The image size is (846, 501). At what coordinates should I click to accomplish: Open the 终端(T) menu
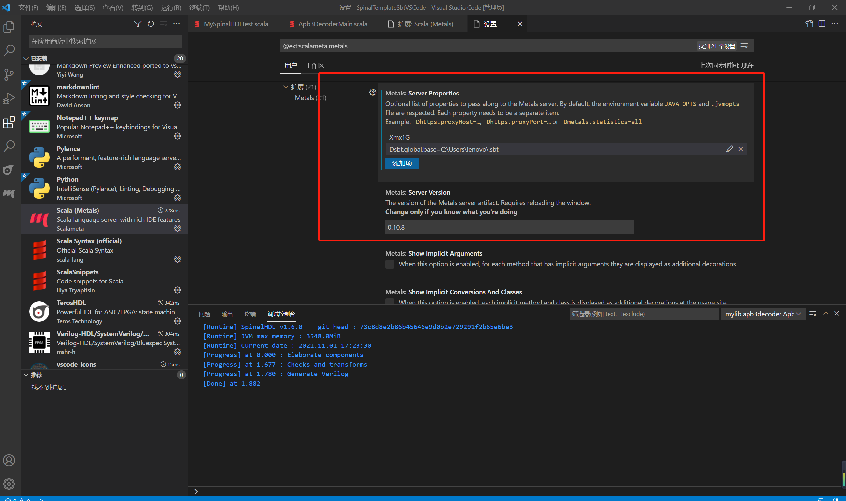point(199,7)
